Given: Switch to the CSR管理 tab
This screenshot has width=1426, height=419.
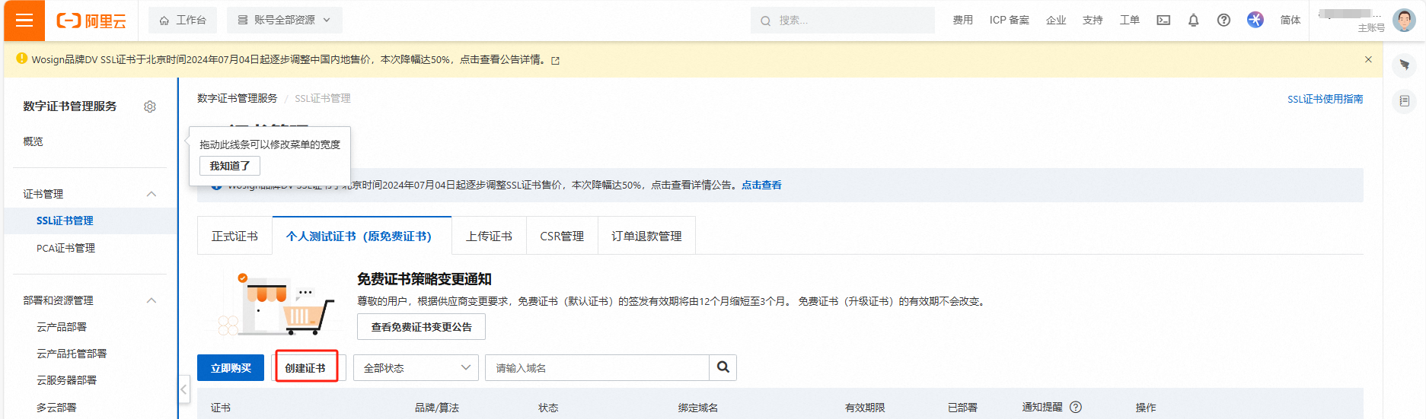Looking at the screenshot, I should point(562,236).
